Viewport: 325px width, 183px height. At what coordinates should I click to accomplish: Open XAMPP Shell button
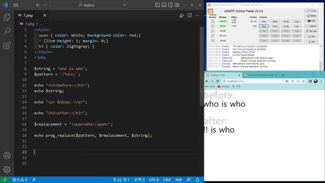[311, 21]
